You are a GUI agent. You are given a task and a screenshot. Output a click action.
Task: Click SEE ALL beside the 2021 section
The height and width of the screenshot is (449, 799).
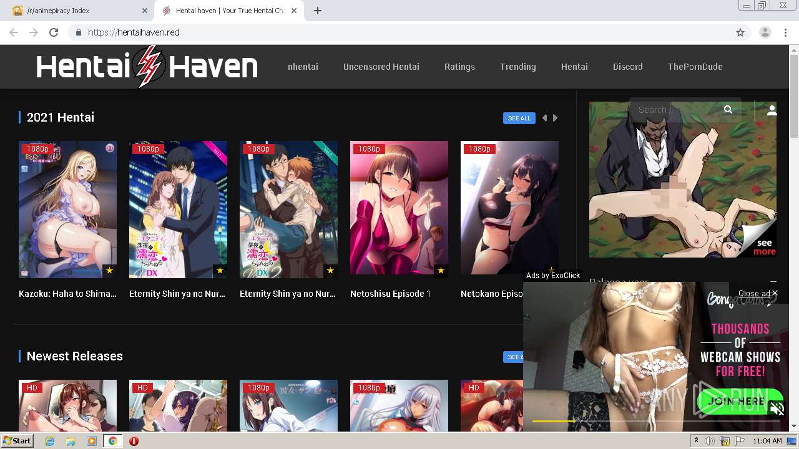(x=519, y=118)
